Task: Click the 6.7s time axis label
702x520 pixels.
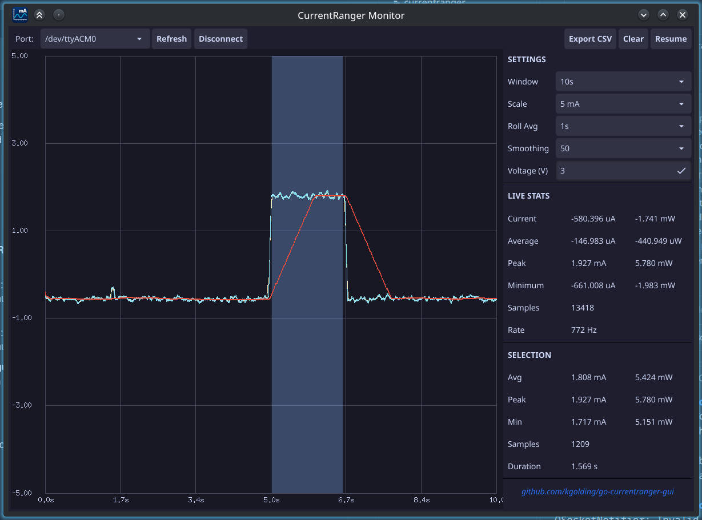Action: [346, 500]
